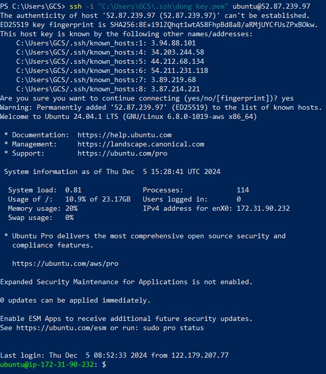Open the landscape.canonical.com management URL
The height and width of the screenshot is (374, 326).
coord(141,144)
